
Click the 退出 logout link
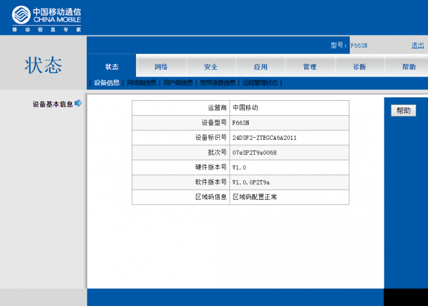click(x=418, y=46)
